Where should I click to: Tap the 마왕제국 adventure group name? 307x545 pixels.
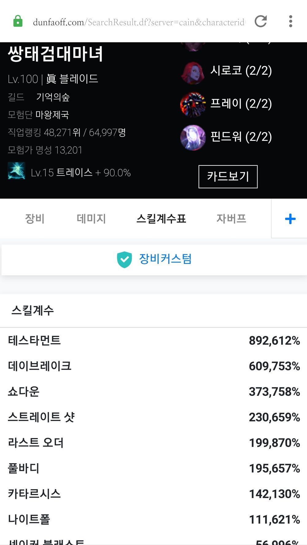coord(52,115)
